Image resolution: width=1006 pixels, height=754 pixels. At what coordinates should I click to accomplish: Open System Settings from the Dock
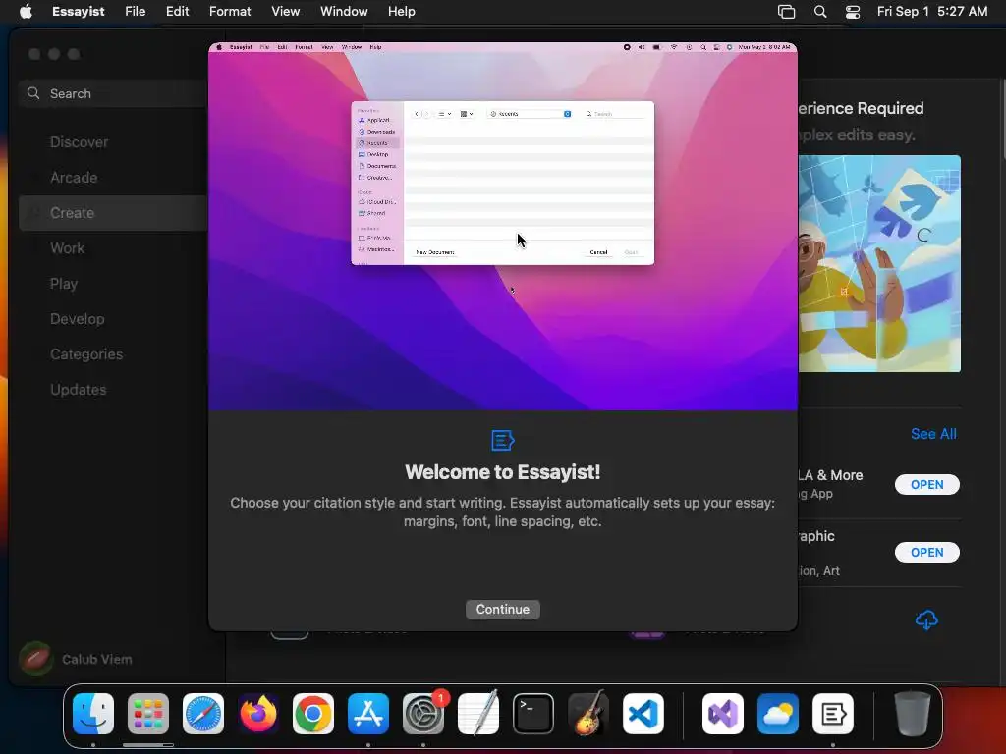click(x=423, y=714)
